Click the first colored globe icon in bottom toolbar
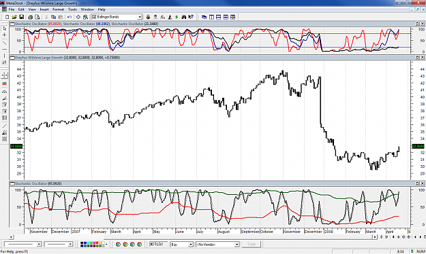 (x=118, y=244)
